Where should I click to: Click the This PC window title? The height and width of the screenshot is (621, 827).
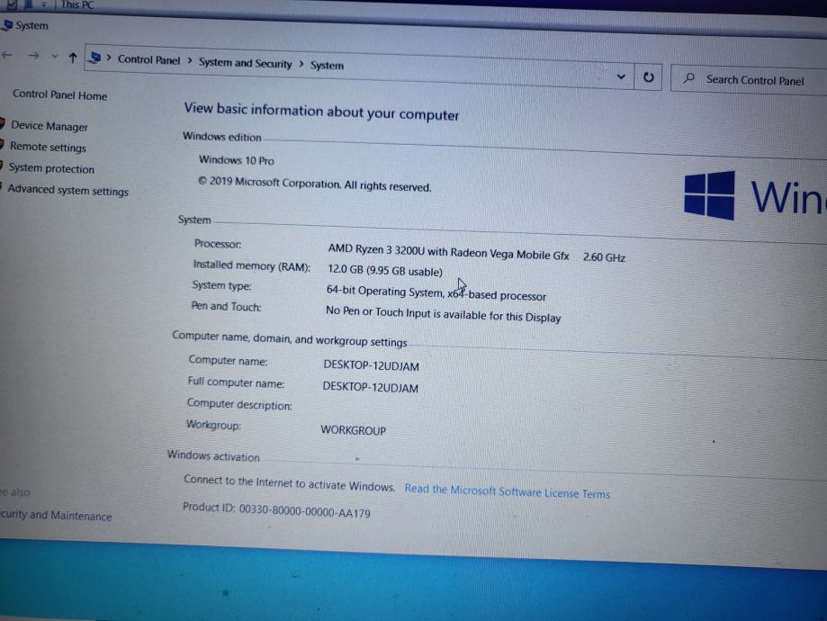[x=77, y=4]
